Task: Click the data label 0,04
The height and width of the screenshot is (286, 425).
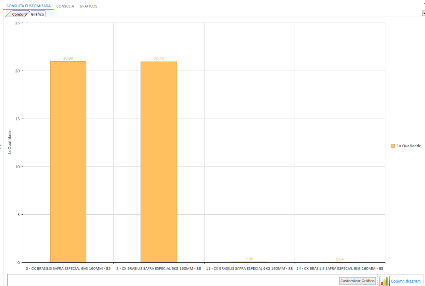Action: (x=340, y=259)
